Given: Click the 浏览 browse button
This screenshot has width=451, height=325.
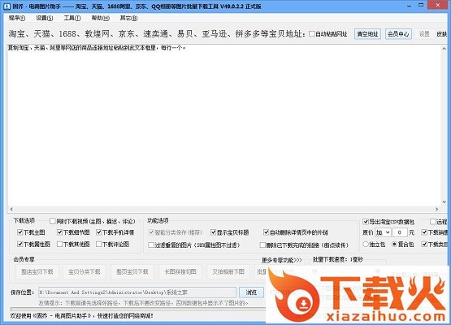Looking at the screenshot, I should 251,292.
